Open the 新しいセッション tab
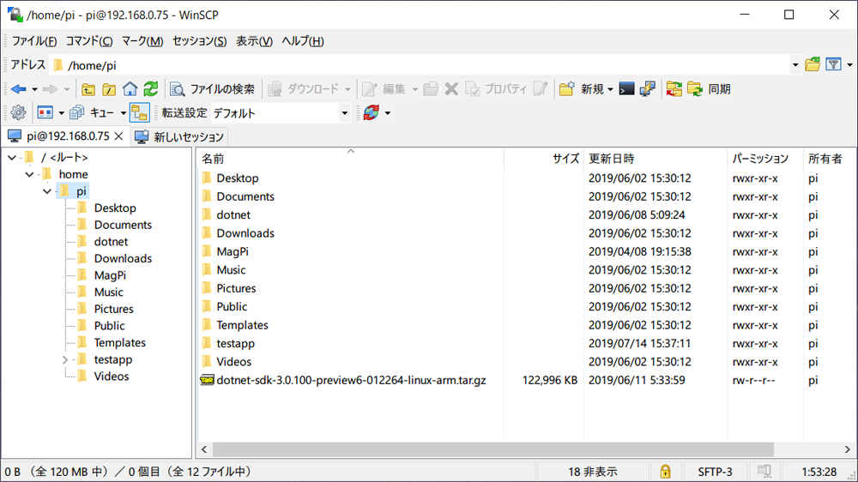Image resolution: width=858 pixels, height=482 pixels. pyautogui.click(x=179, y=136)
